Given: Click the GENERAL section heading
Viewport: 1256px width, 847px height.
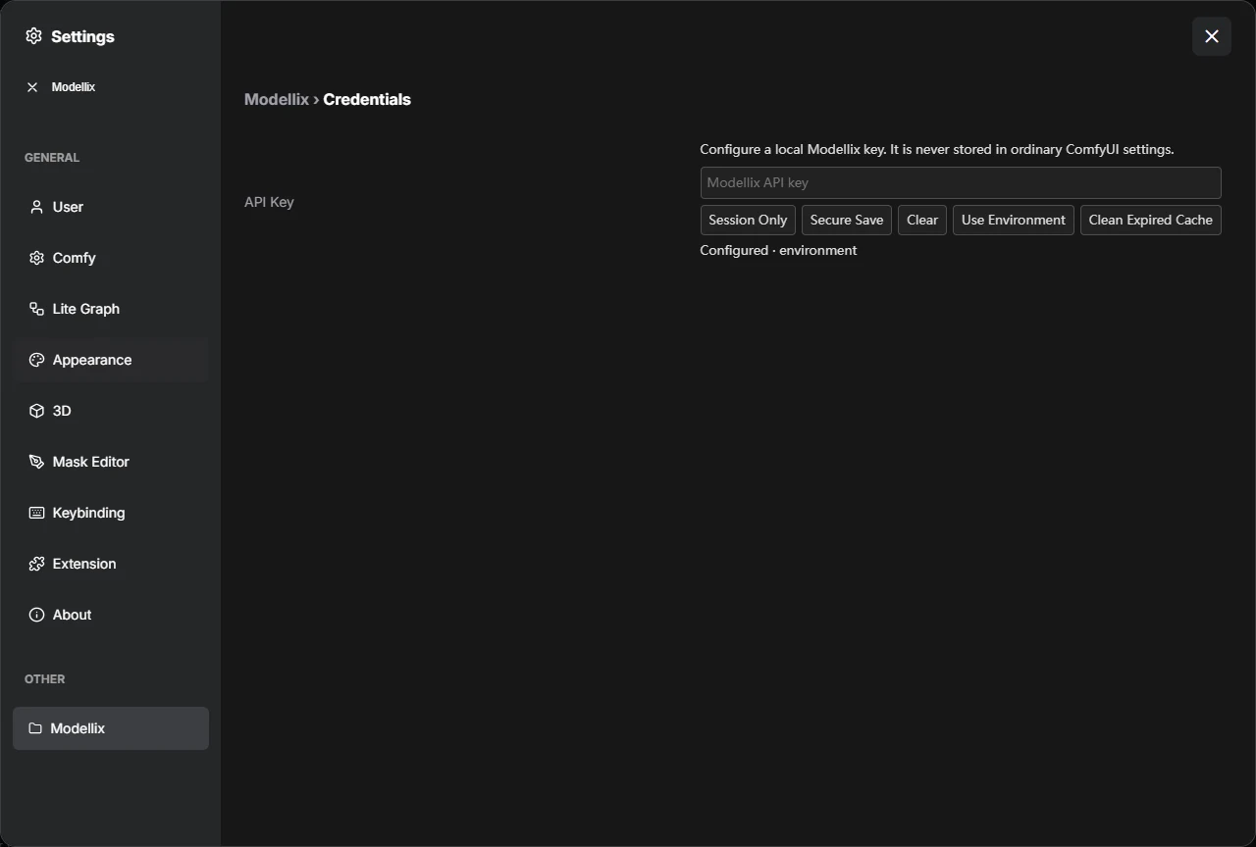Looking at the screenshot, I should tap(52, 157).
